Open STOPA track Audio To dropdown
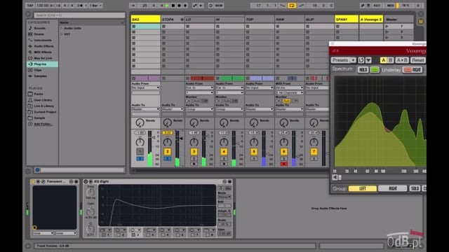Image resolution: width=449 pixels, height=252 pixels. coord(173,109)
